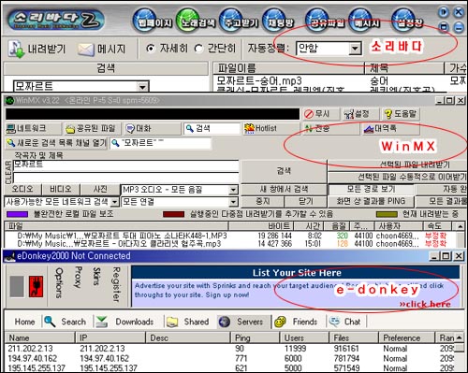Open Proxy in the eDonkey window
This screenshot has height=373, width=468.
coord(79,277)
